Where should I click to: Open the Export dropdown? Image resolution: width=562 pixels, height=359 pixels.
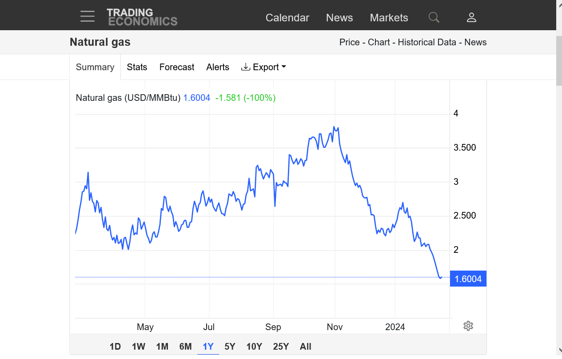point(263,67)
